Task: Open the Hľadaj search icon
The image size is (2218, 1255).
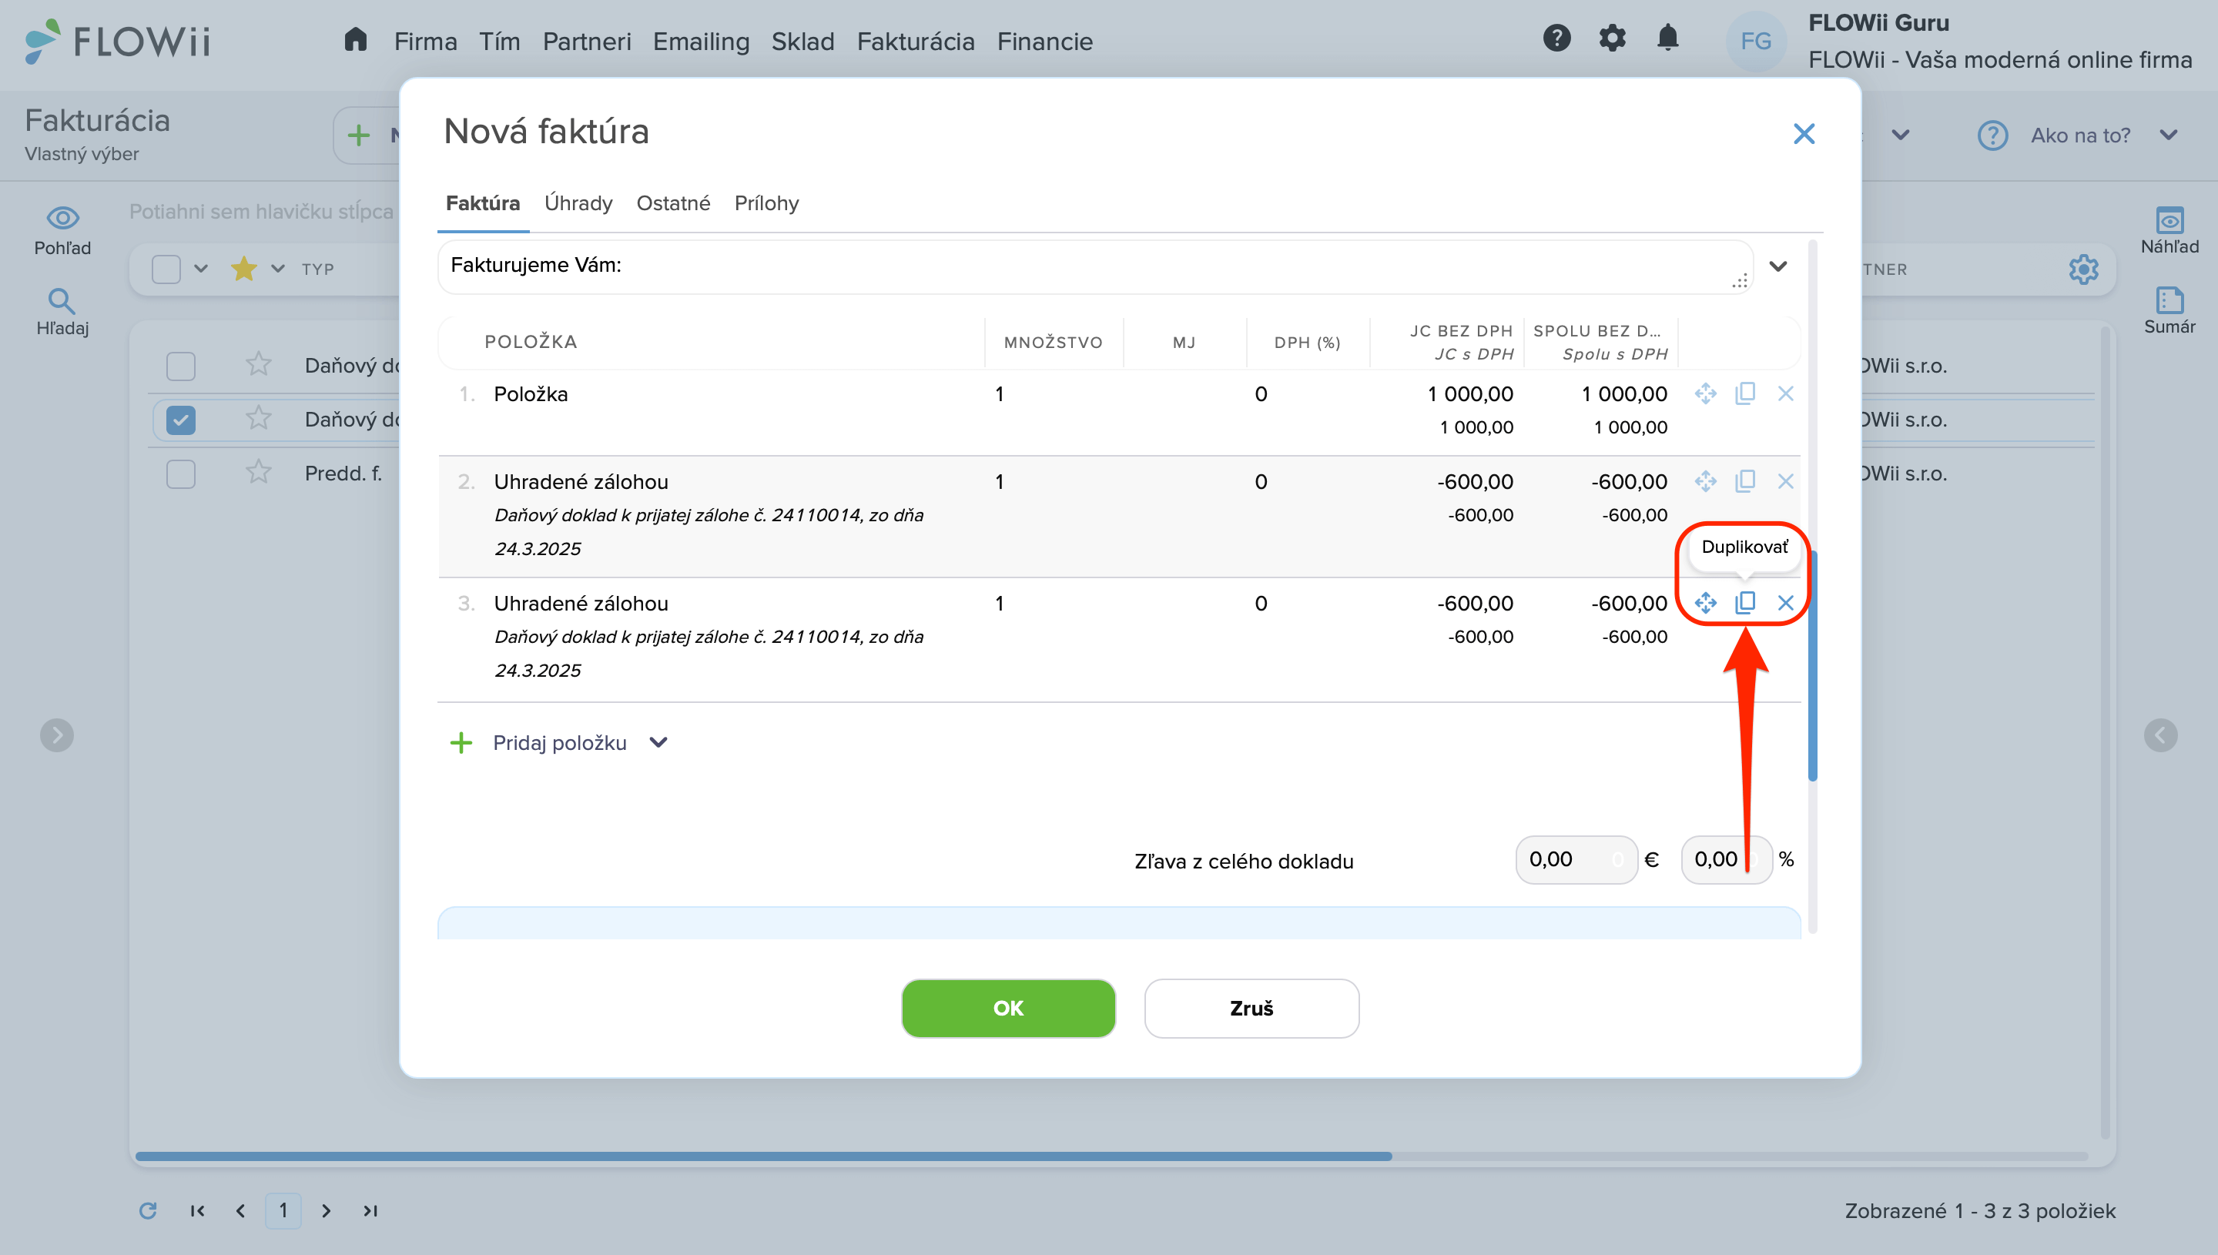Action: click(62, 312)
